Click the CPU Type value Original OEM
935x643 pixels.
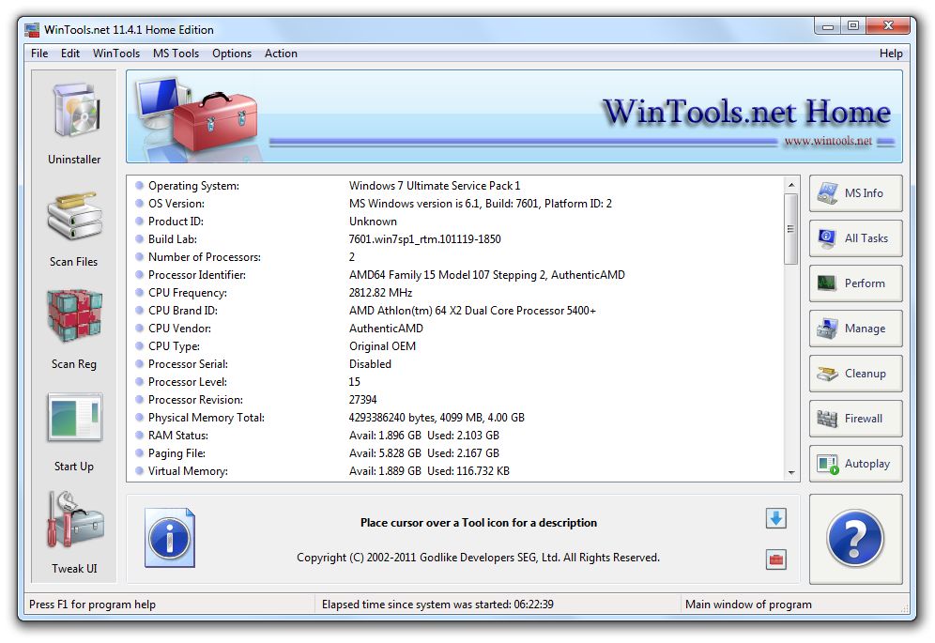coord(382,346)
